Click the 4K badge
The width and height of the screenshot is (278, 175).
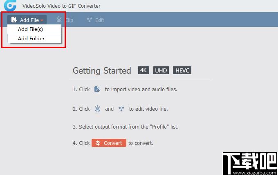click(143, 70)
